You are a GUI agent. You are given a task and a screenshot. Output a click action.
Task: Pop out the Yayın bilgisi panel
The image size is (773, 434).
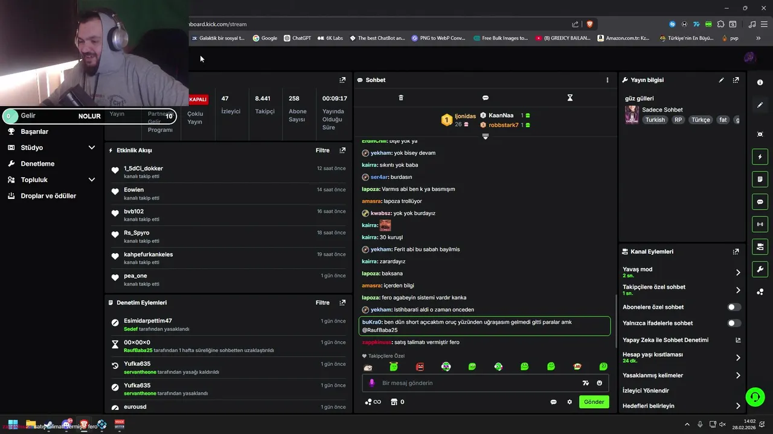click(x=736, y=80)
